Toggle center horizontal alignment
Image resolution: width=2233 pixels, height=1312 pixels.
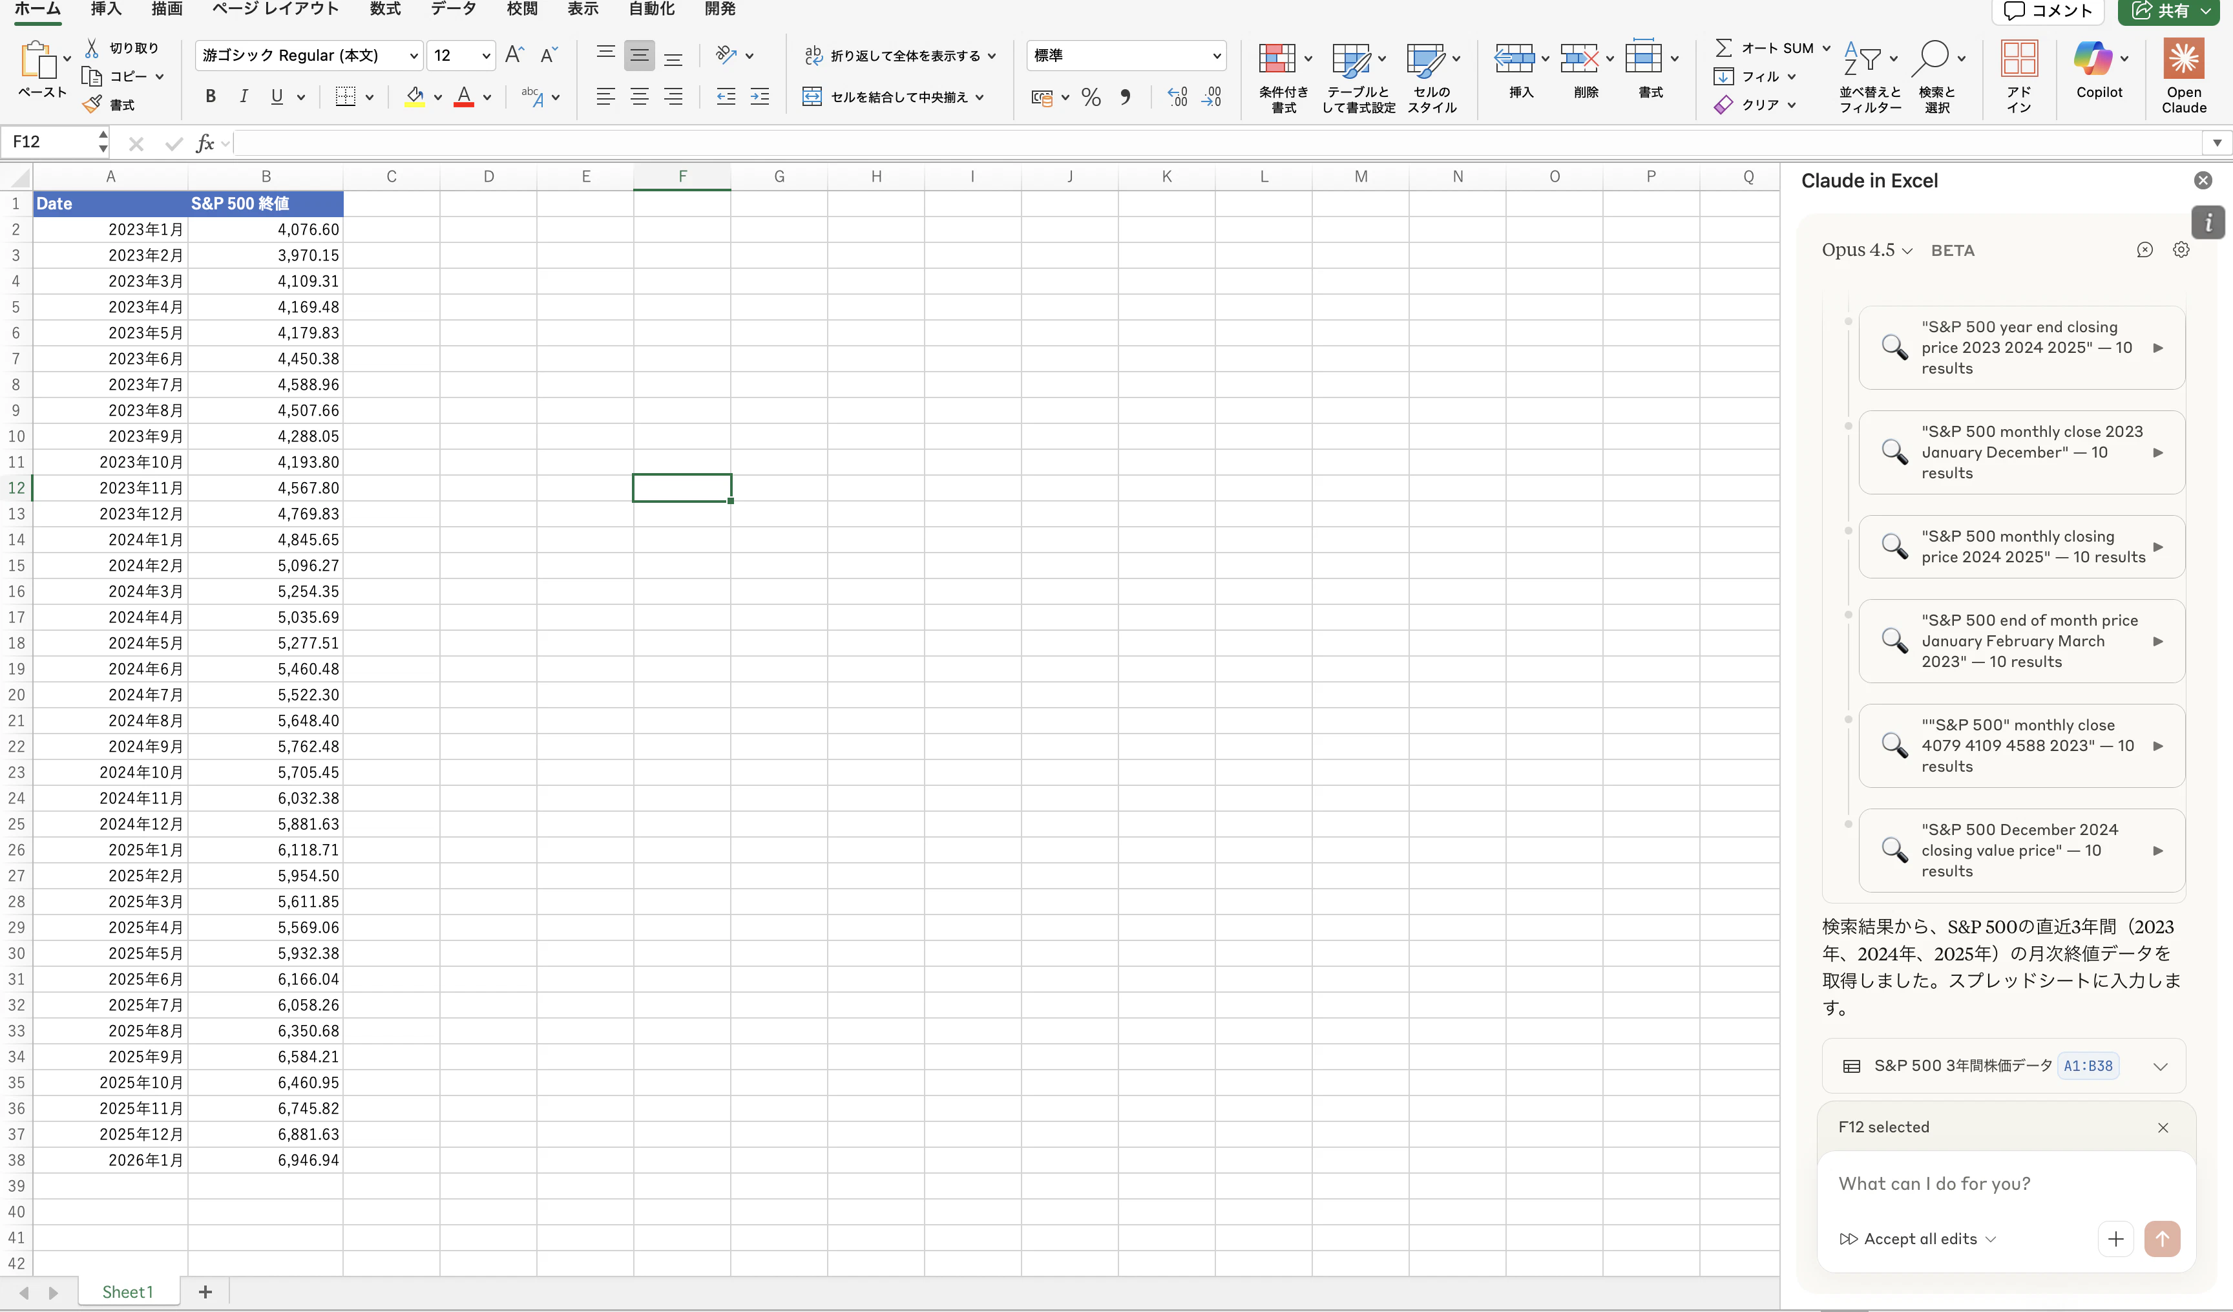tap(639, 97)
